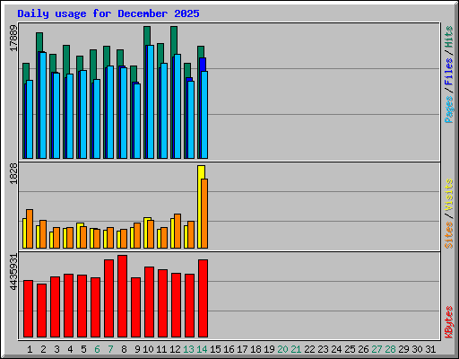Click green weekend day label 27
The image size is (459, 359).
(x=377, y=349)
